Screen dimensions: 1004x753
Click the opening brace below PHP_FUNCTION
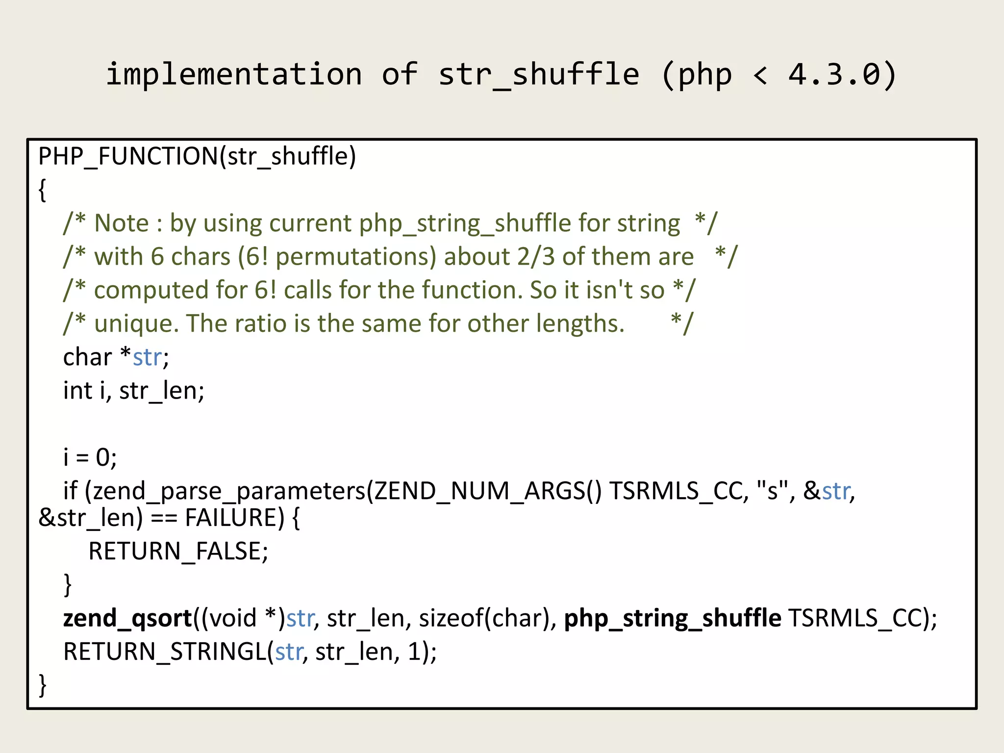pyautogui.click(x=43, y=190)
